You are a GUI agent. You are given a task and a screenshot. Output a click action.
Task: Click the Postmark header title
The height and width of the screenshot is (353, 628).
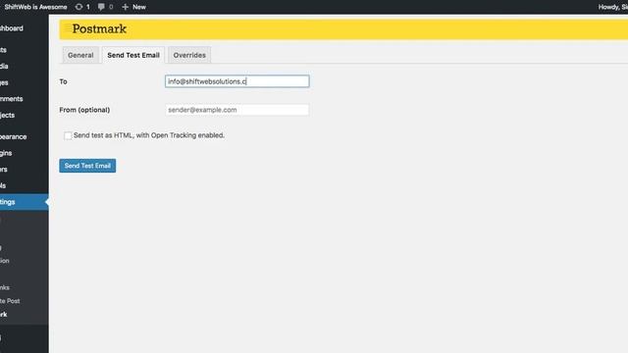[x=99, y=28]
